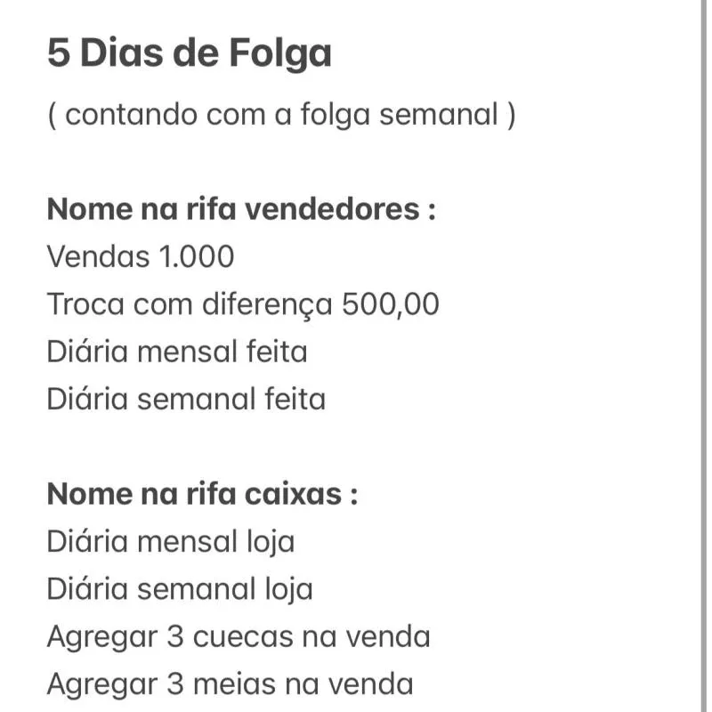Click the "Troca com diferença" line
This screenshot has width=712, height=712.
243,304
